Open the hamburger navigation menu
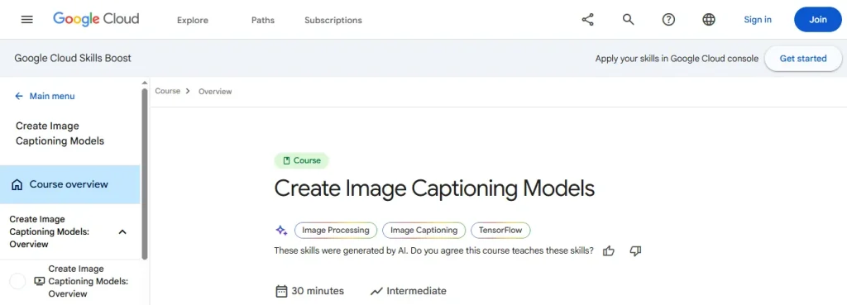 pyautogui.click(x=27, y=20)
